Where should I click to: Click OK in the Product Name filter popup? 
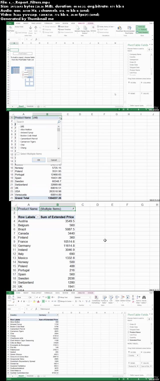coord(38,160)
